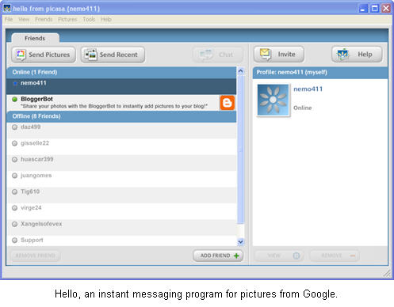Image resolution: width=394 pixels, height=307 pixels.
Task: Click the gray status icon beside daz499
Action: click(x=15, y=127)
